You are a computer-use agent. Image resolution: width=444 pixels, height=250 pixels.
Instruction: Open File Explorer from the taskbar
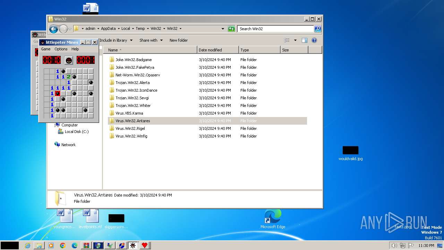[x=39, y=245]
